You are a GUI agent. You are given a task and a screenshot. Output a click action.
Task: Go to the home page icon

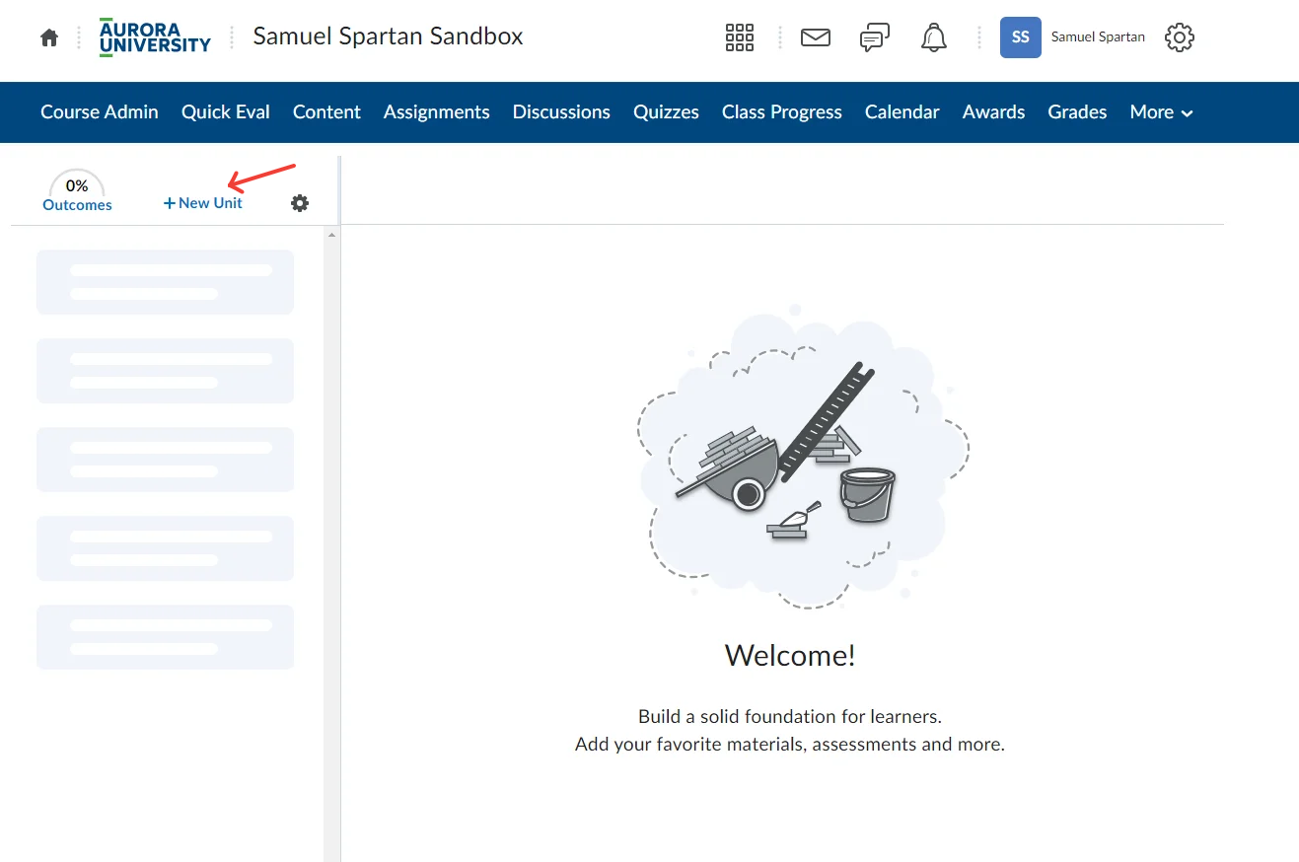tap(48, 37)
